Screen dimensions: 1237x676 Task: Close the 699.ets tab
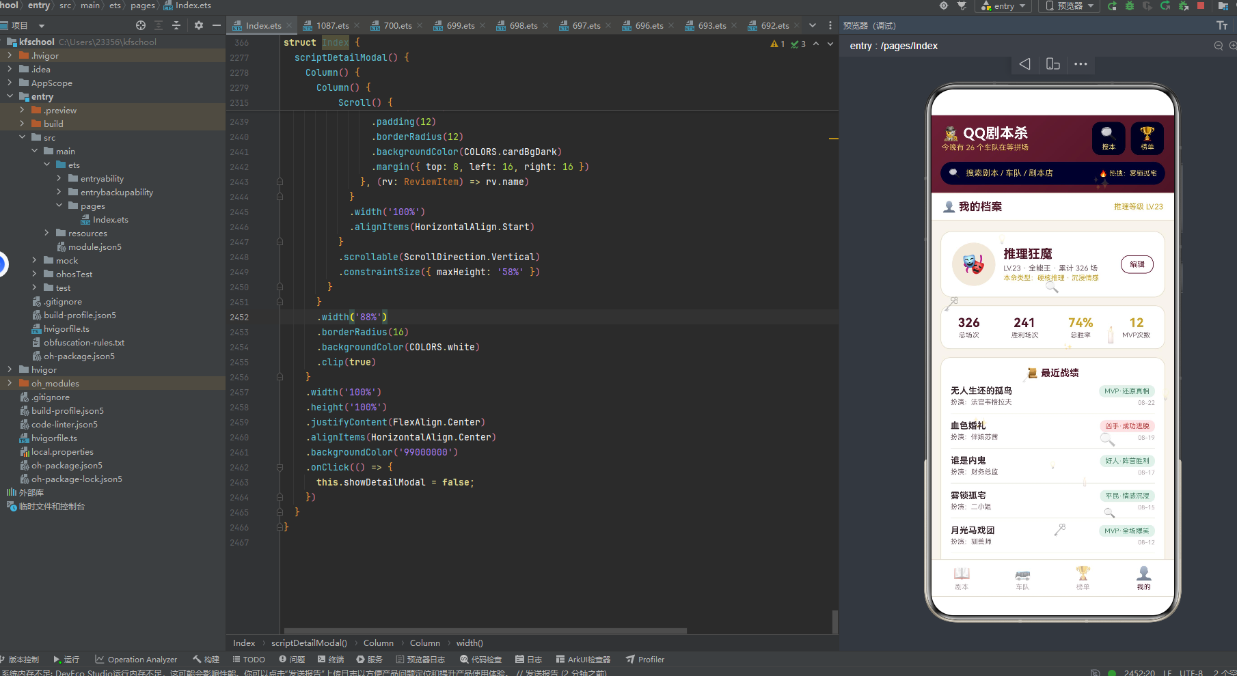pyautogui.click(x=482, y=25)
